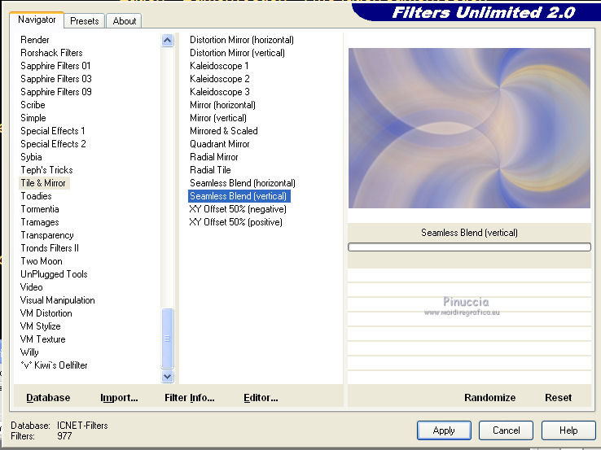Select Two Moon category
This screenshot has width=601, height=450.
(42, 261)
